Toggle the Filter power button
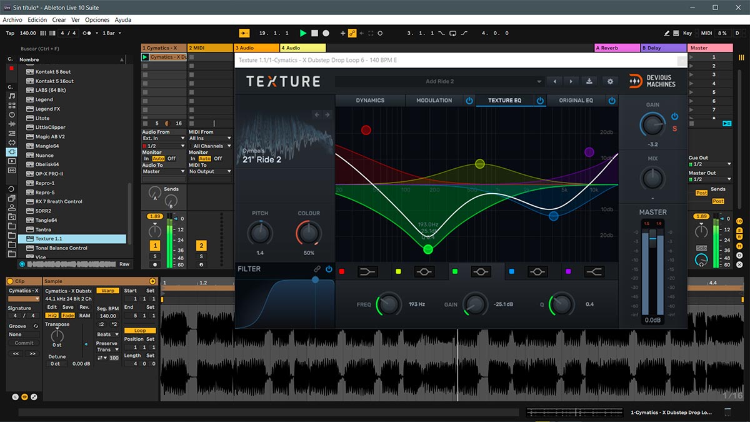750x422 pixels. (329, 269)
